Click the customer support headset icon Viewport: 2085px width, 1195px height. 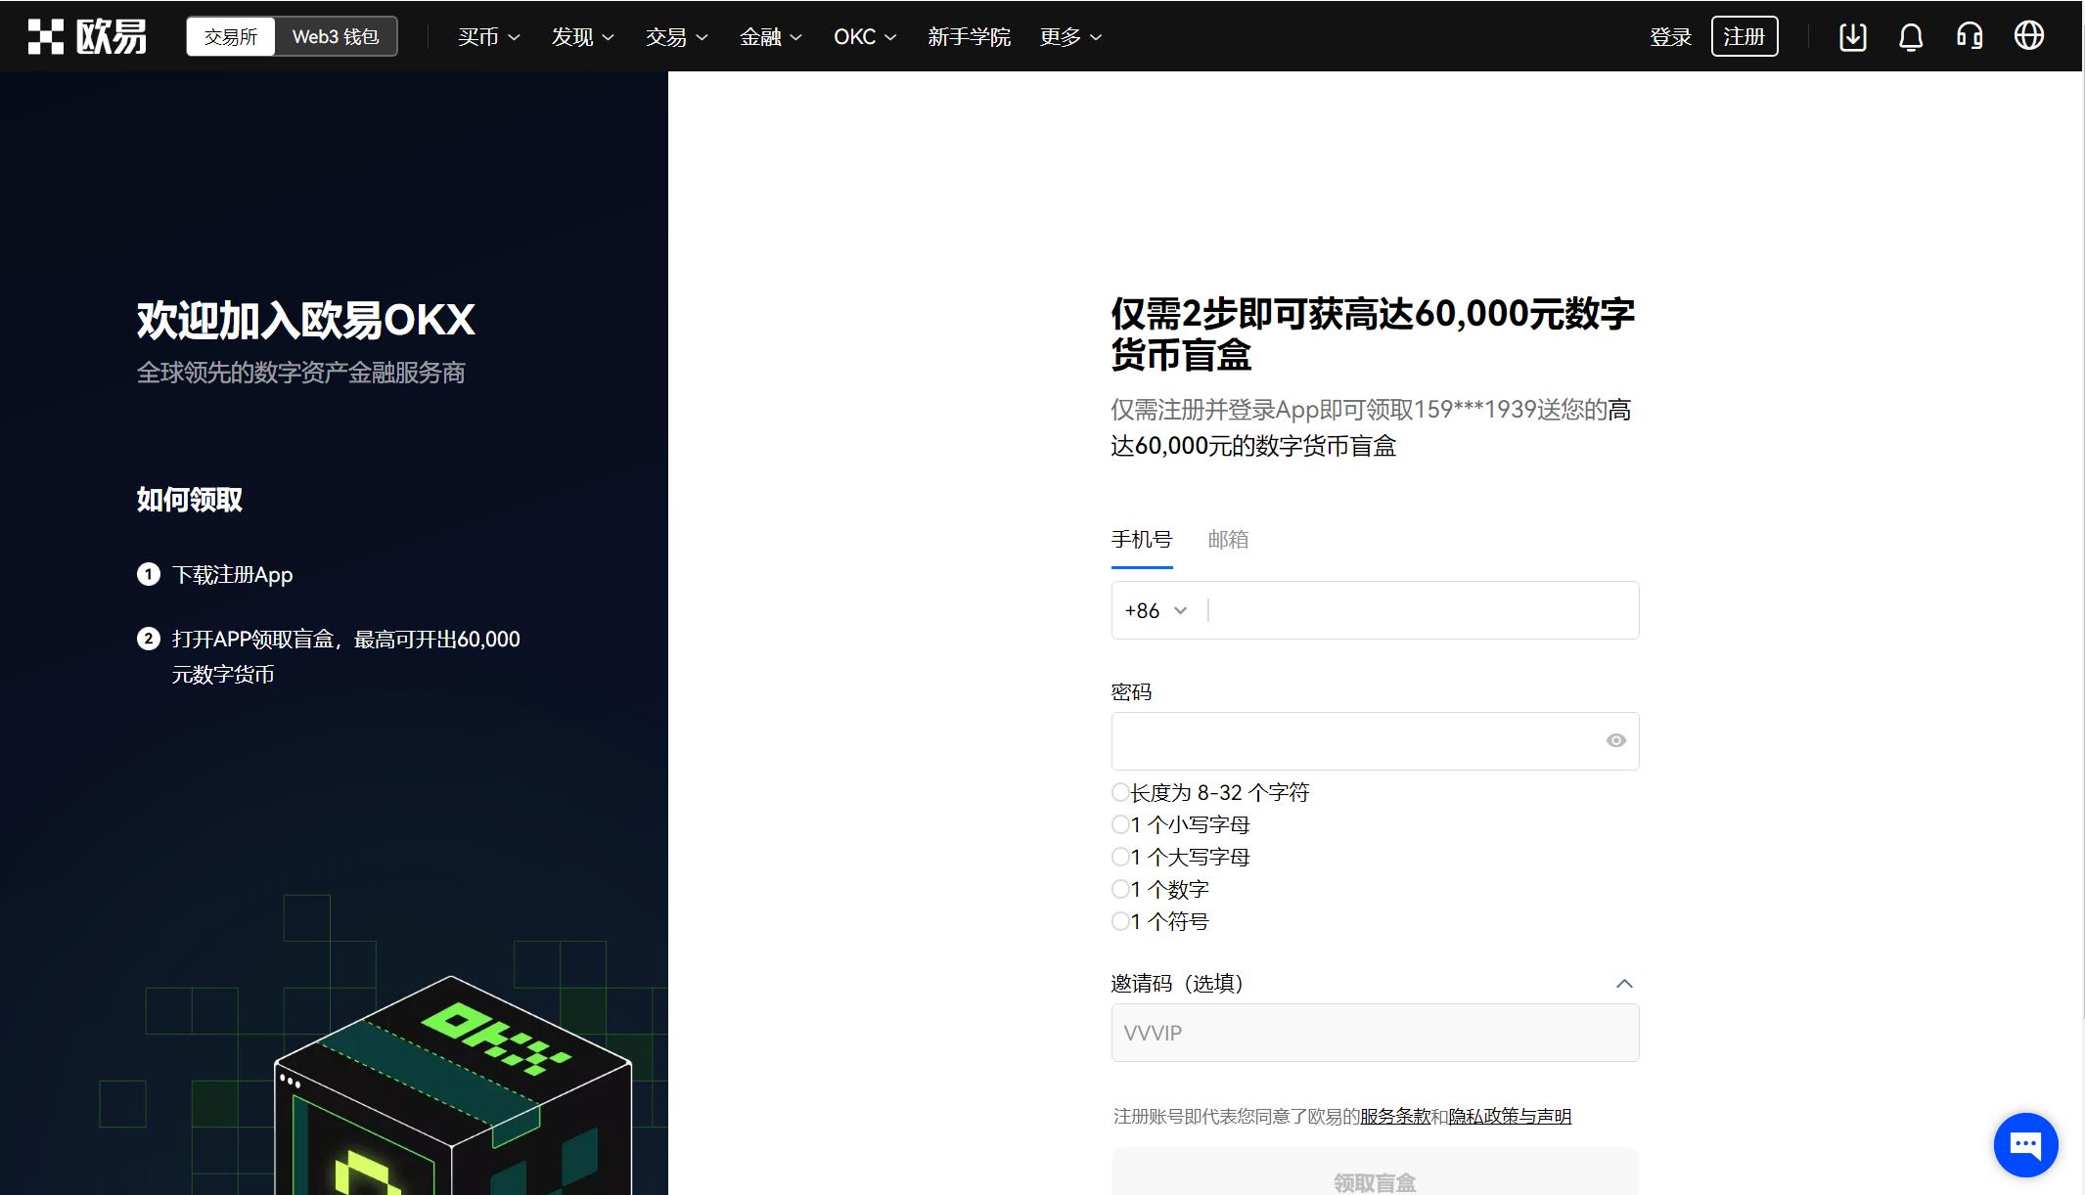[1969, 37]
